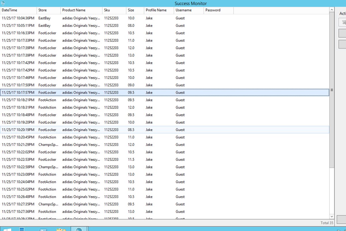Click ChampsSp... in the 10:21:29PM row
The width and height of the screenshot is (346, 231).
(48, 145)
